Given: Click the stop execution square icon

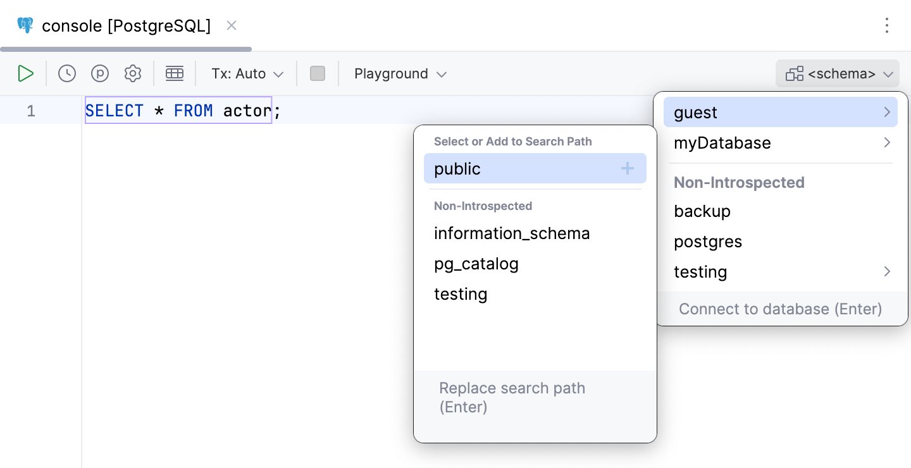Looking at the screenshot, I should coord(317,73).
